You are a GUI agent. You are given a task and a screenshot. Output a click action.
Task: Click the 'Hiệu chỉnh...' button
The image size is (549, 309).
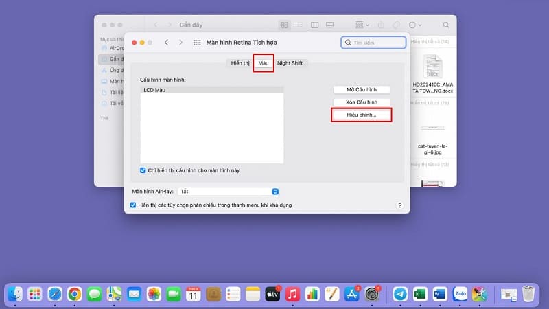[362, 115]
